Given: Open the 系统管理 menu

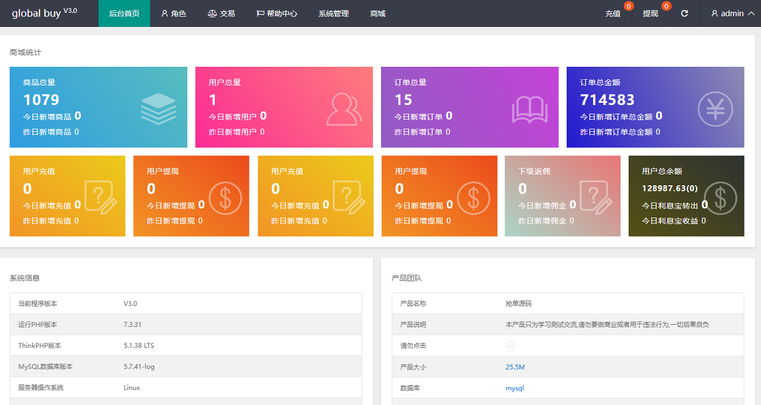Looking at the screenshot, I should (x=334, y=13).
